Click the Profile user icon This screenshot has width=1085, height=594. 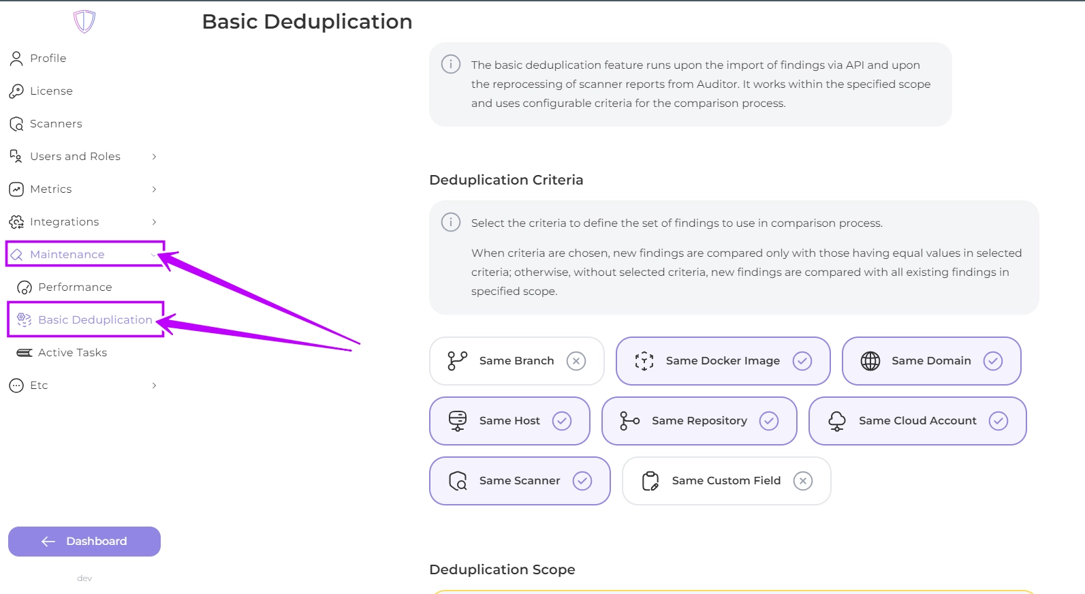(16, 59)
